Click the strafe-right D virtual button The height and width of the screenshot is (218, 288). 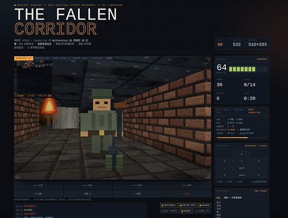coord(187,185)
